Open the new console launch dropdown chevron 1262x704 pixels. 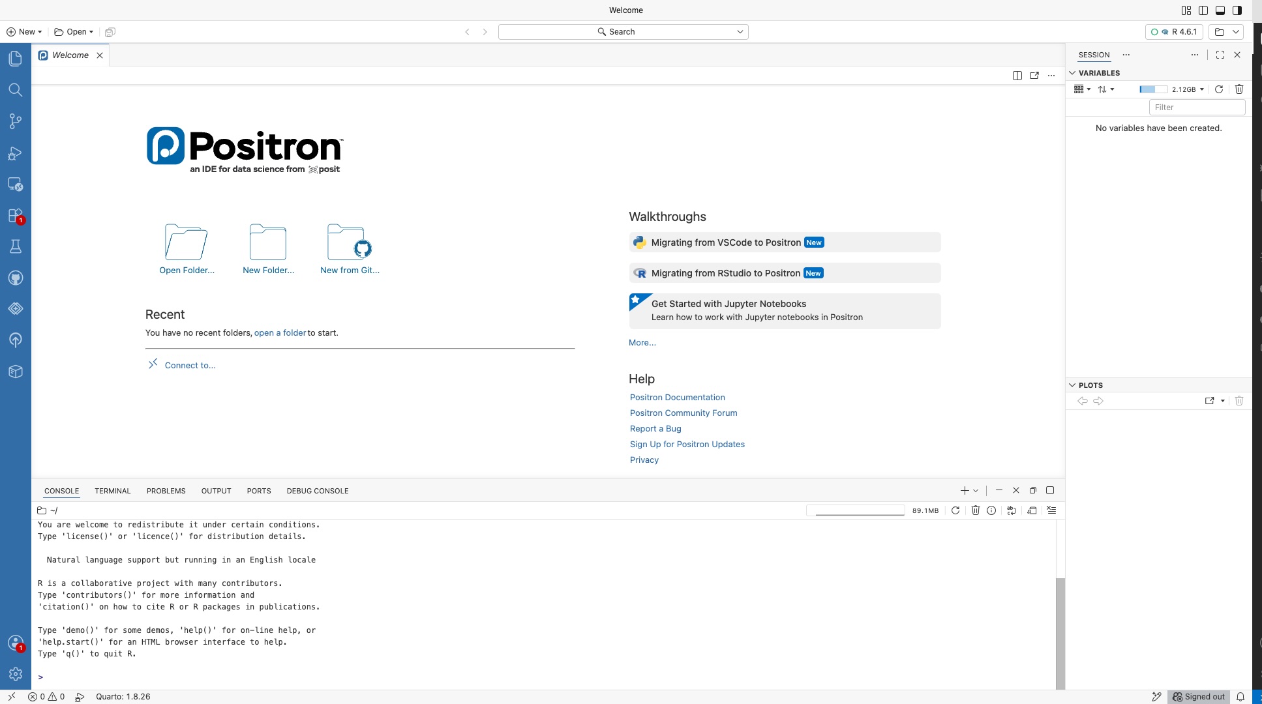(x=976, y=491)
